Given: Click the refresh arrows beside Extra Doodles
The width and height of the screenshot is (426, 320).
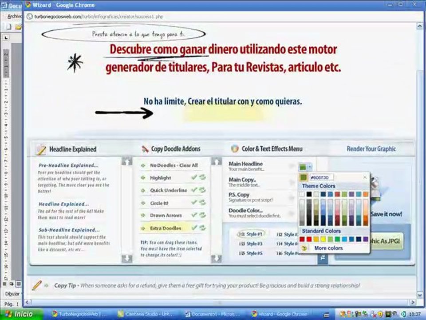Looking at the screenshot, I should click(202, 228).
